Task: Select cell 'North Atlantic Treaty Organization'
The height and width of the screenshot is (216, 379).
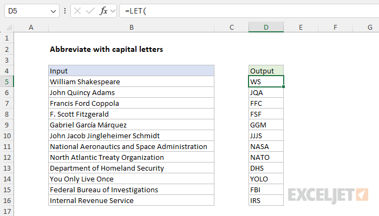Action: (131, 157)
